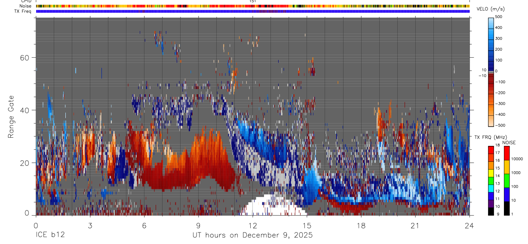Screen dimensions: 528x244
Task: Click the red 18 MHz frequency swatch
Action: [x=491, y=149]
